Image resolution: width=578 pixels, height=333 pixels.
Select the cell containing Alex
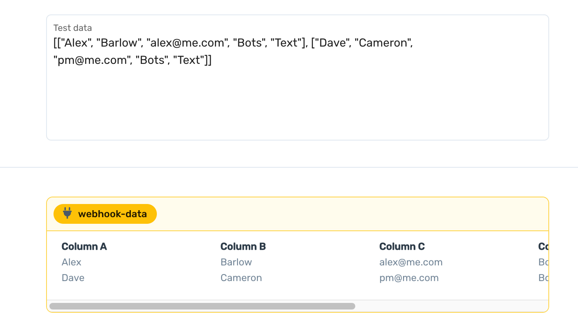point(71,262)
